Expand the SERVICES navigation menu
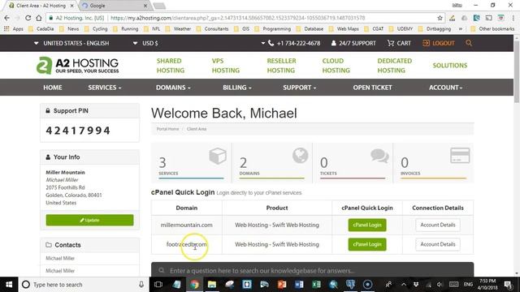This screenshot has width=520, height=292. (x=105, y=88)
